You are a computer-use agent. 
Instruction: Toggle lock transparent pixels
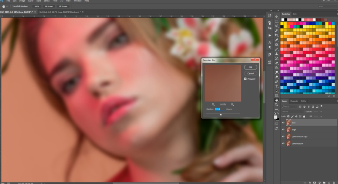pyautogui.click(x=288, y=116)
